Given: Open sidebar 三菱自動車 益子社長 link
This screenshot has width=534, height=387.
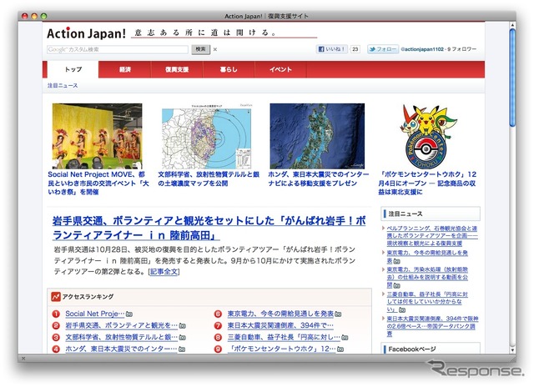Looking at the screenshot, I should (427, 302).
